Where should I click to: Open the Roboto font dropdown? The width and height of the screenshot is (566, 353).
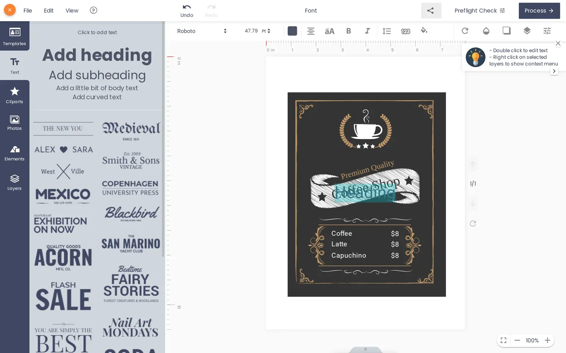[202, 31]
